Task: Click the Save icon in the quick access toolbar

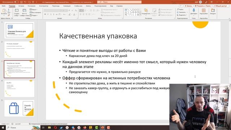Action: (22, 2)
